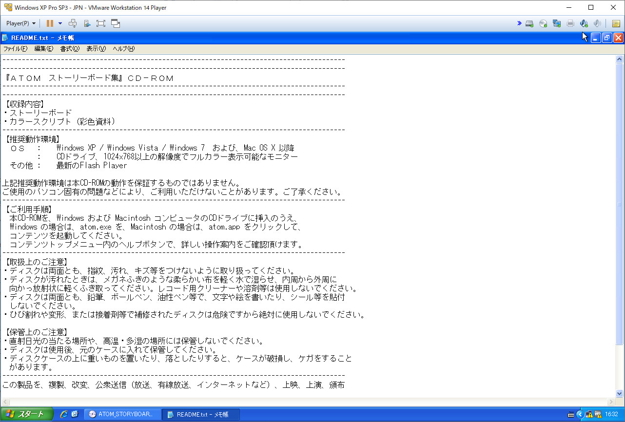The height and width of the screenshot is (422, 625).
Task: Minimize the VMware Player window
Action: (x=568, y=7)
